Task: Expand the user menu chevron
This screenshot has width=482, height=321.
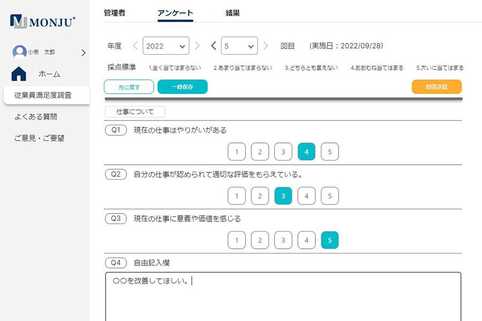Action: (84, 52)
